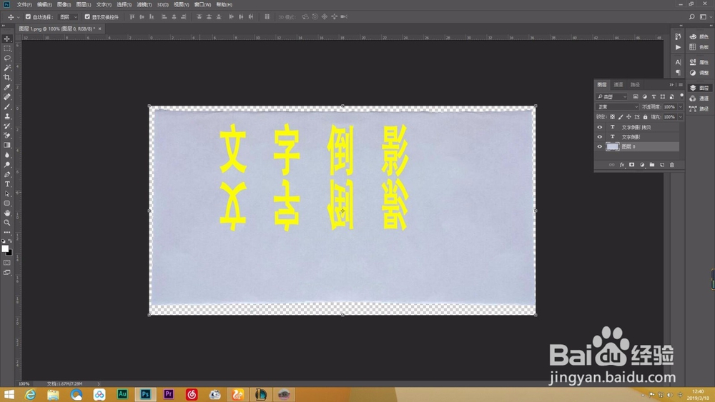This screenshot has height=402, width=715.
Task: Toggle Quick Mask mode icon
Action: [x=7, y=263]
